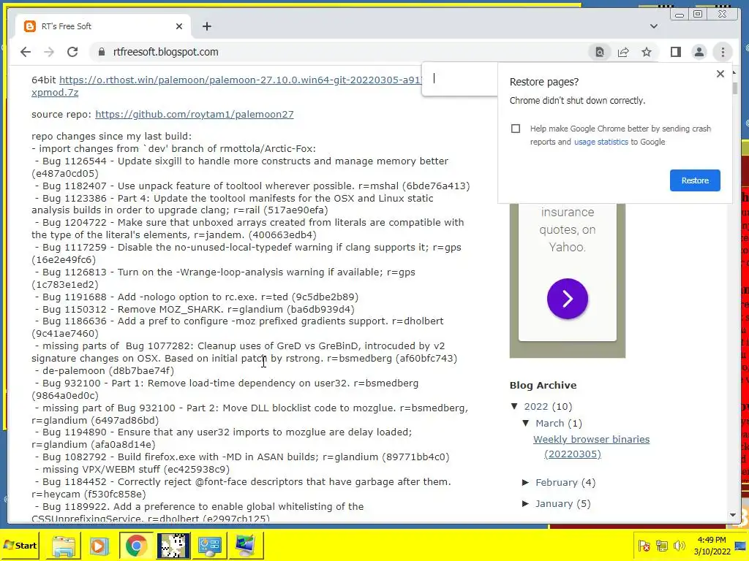Open the clock showing 4:49 PM
The width and height of the screenshot is (749, 561).
712,545
